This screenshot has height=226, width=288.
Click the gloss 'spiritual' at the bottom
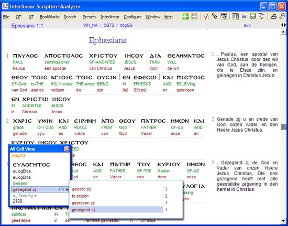18,214
